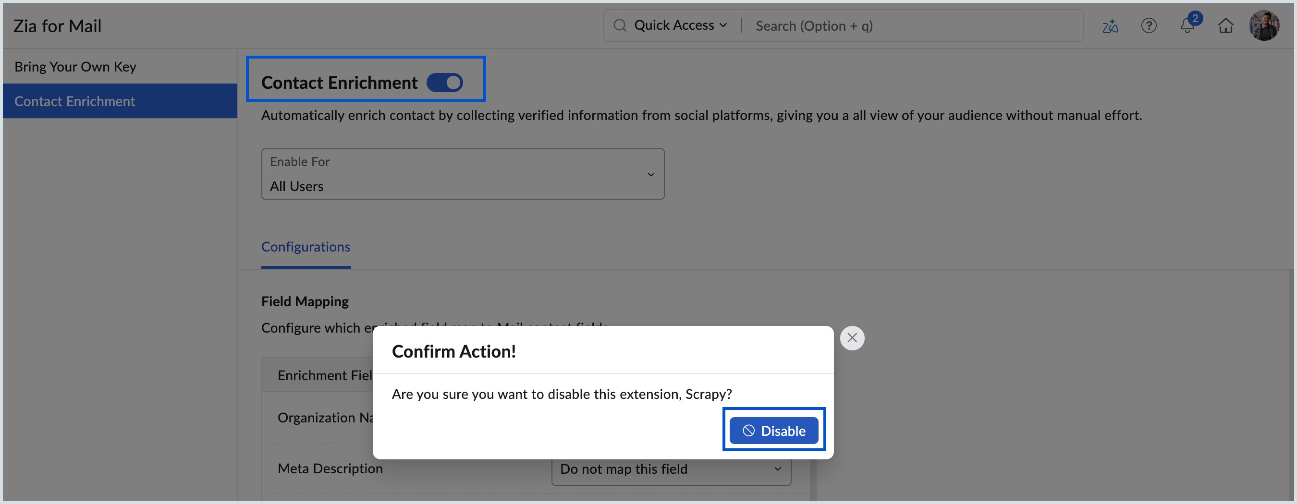1297x504 pixels.
Task: Click the home icon in the header
Action: 1226,25
